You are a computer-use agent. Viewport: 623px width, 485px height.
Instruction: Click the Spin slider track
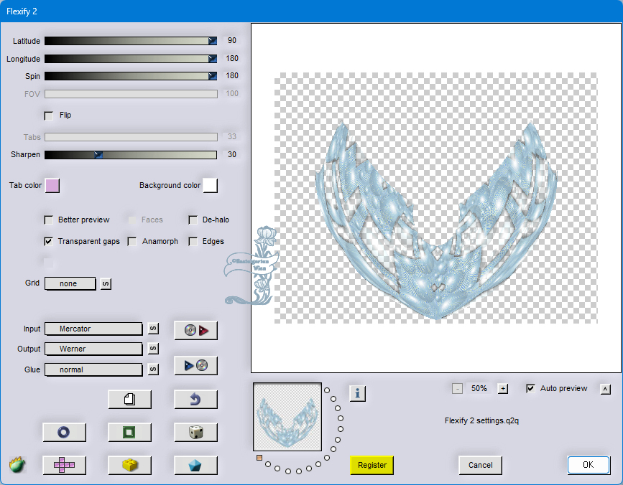[131, 76]
